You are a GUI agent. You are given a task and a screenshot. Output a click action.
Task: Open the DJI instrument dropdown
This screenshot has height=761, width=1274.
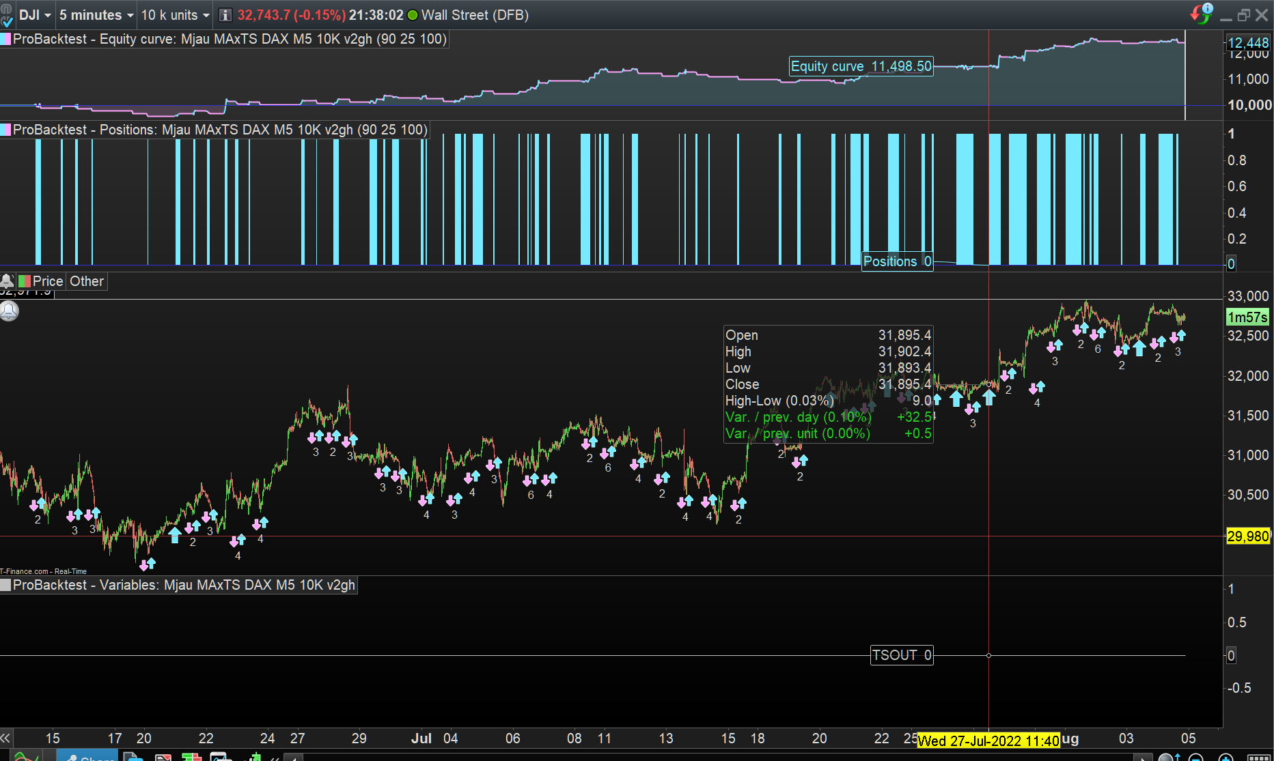[x=35, y=15]
